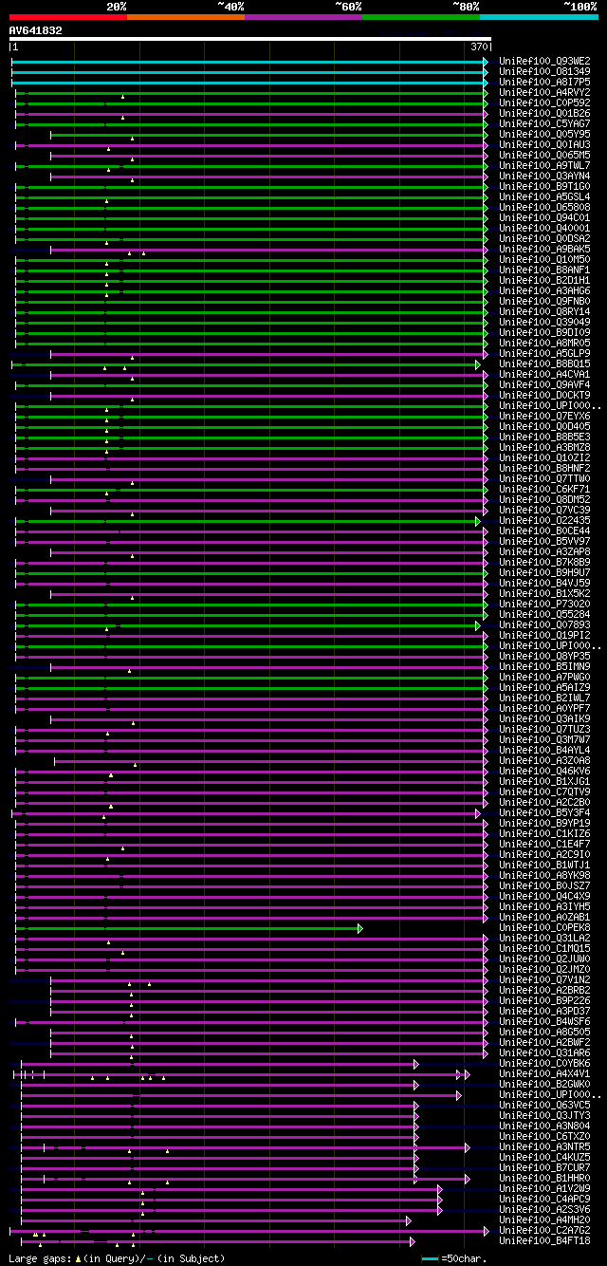Select label UniRef100_C0YBK6
The height and width of the screenshot is (1266, 607).
[x=544, y=1064]
